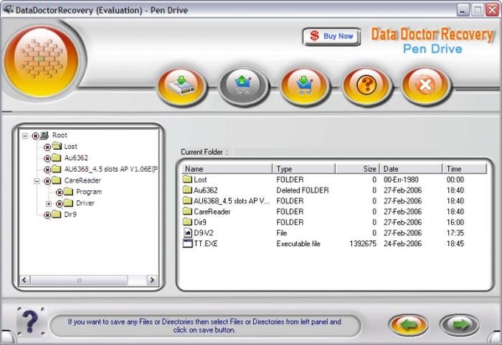Collapse the Root tree node

pyautogui.click(x=25, y=136)
